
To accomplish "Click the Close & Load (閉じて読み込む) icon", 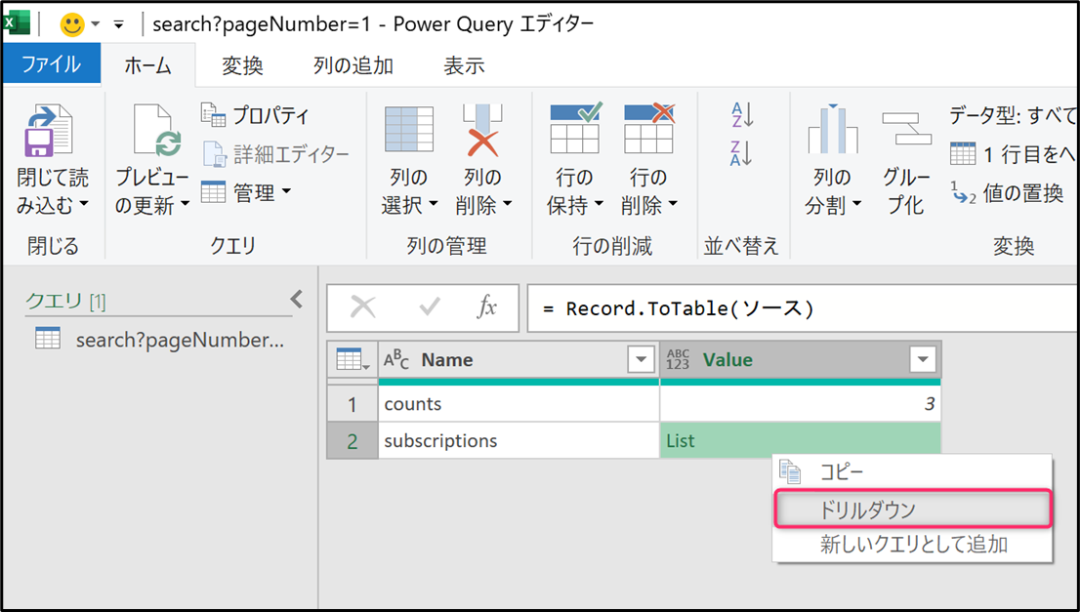I will (49, 131).
